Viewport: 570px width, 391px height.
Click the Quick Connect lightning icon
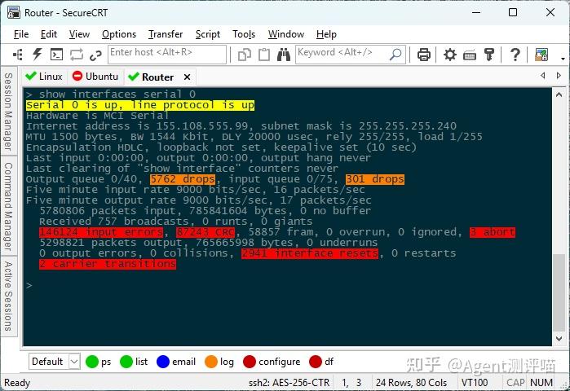[37, 55]
